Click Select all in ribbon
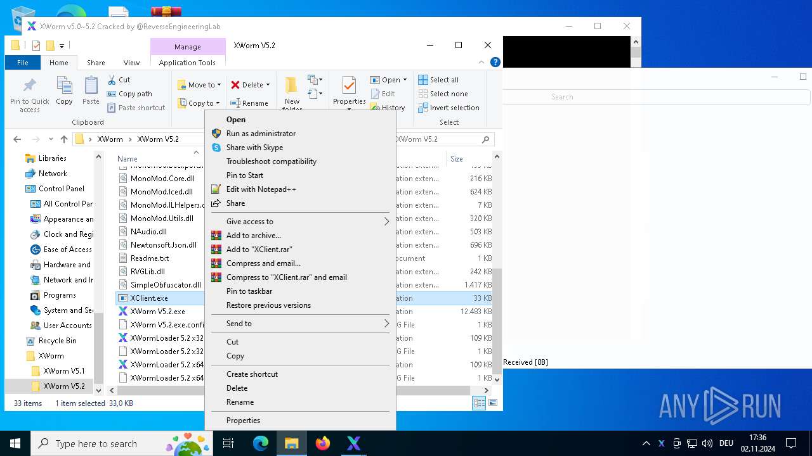 pos(438,80)
